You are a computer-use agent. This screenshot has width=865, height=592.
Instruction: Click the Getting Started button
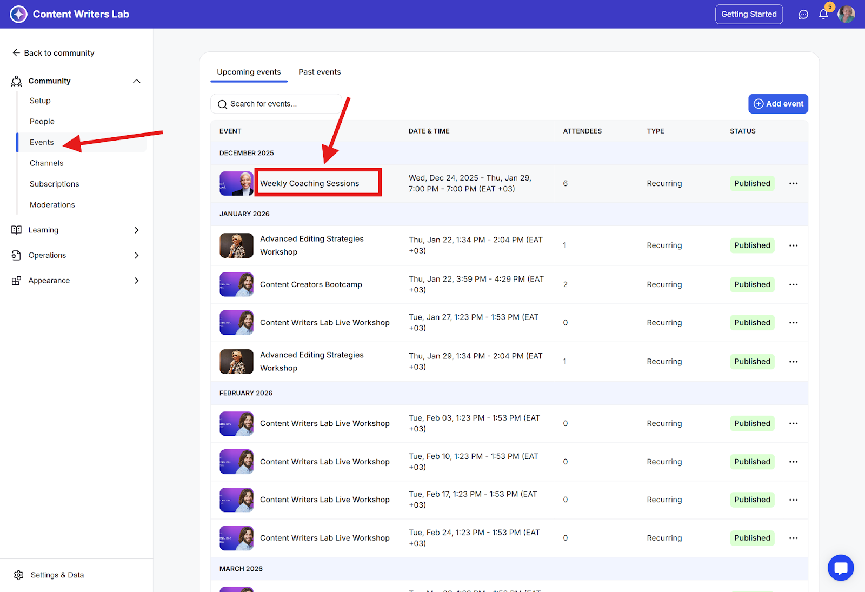coord(748,14)
